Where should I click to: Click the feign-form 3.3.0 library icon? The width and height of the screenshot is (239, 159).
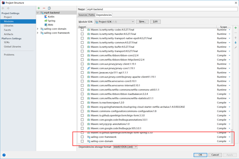(x=88, y=116)
